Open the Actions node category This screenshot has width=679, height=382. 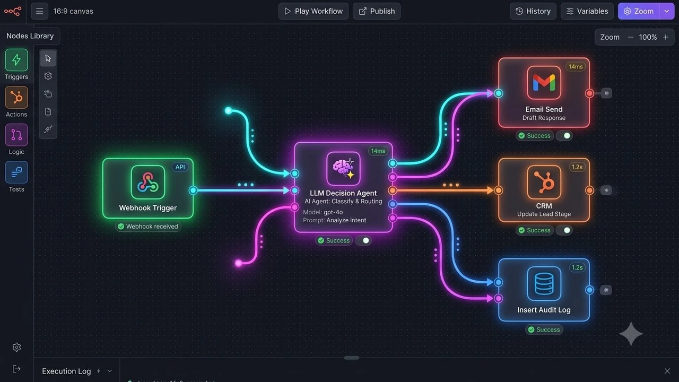tap(16, 97)
